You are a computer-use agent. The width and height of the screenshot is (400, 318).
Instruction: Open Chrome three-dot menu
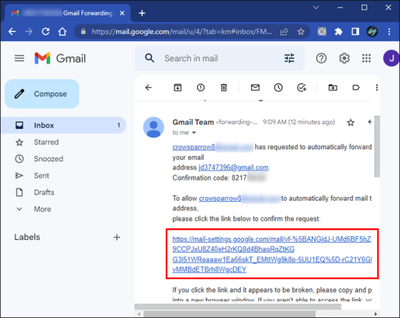389,32
